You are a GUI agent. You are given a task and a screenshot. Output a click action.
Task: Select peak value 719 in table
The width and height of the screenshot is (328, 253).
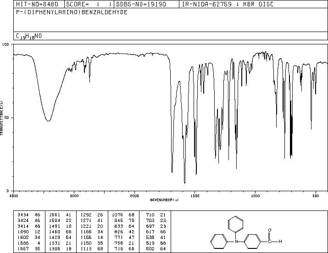(119, 249)
